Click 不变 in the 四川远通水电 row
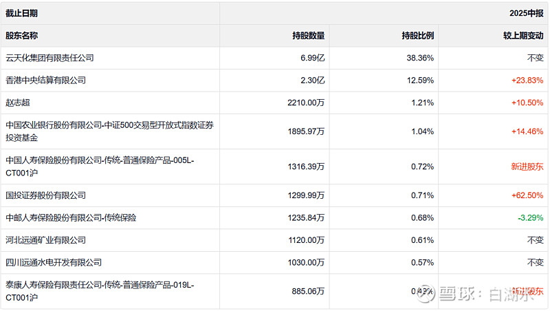This screenshot has width=550, height=311. 536,263
